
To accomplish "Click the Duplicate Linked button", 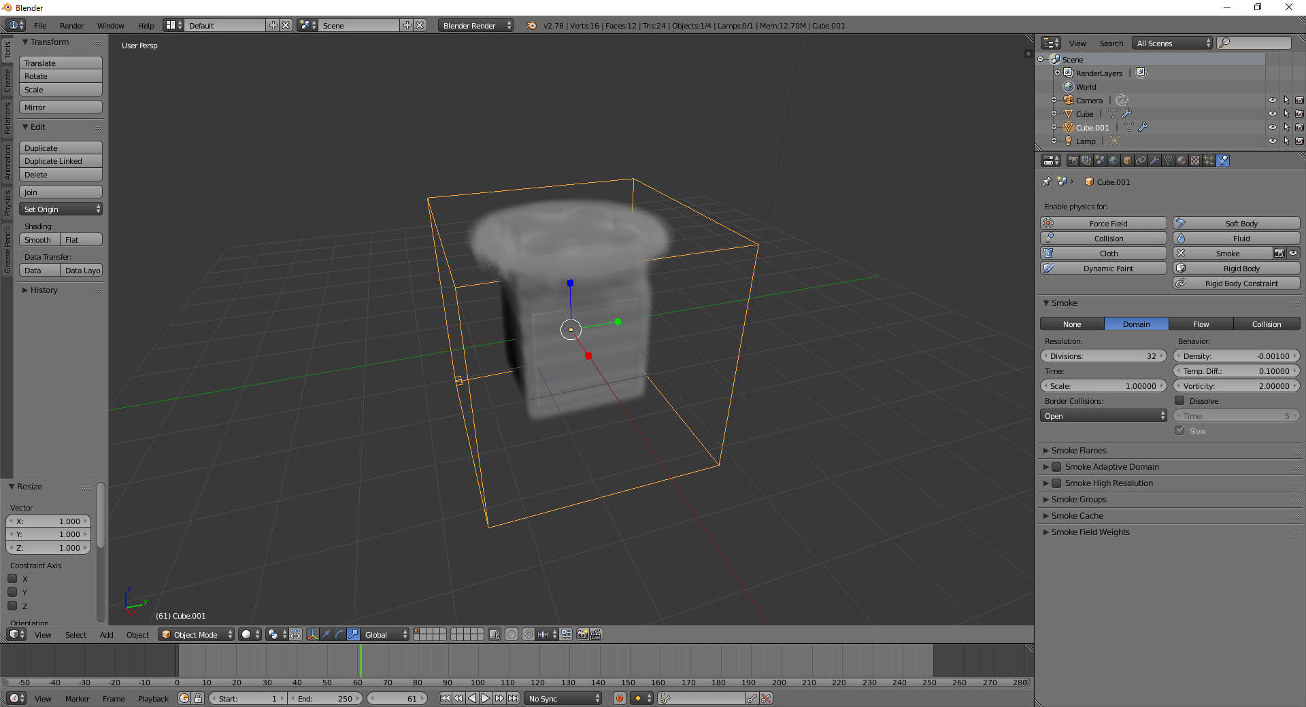I will [61, 161].
